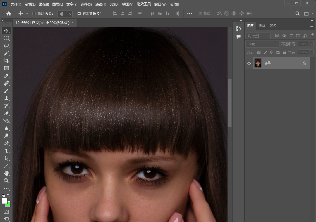Open the 组 auto-select dropdown
This screenshot has height=222, width=316.
pyautogui.click(x=65, y=14)
